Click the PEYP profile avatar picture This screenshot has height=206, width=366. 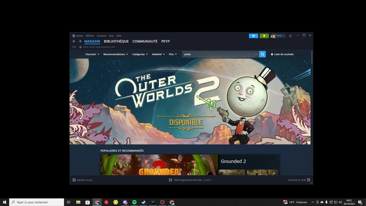click(x=273, y=36)
